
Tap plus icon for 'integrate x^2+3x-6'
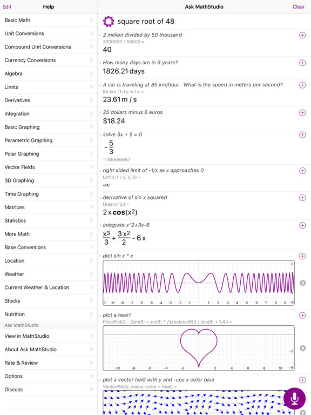[x=302, y=225]
